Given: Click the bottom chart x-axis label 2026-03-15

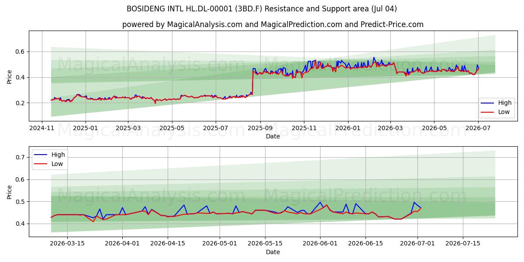Looking at the screenshot, I should pyautogui.click(x=67, y=244).
